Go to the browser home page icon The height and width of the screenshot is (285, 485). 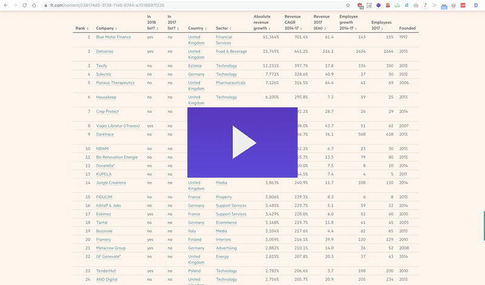point(34,5)
